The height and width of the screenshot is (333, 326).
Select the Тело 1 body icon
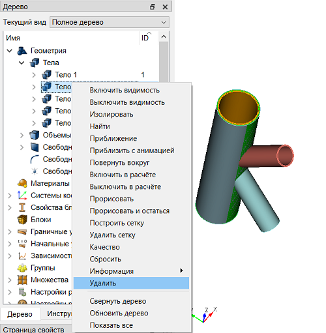tap(46, 75)
